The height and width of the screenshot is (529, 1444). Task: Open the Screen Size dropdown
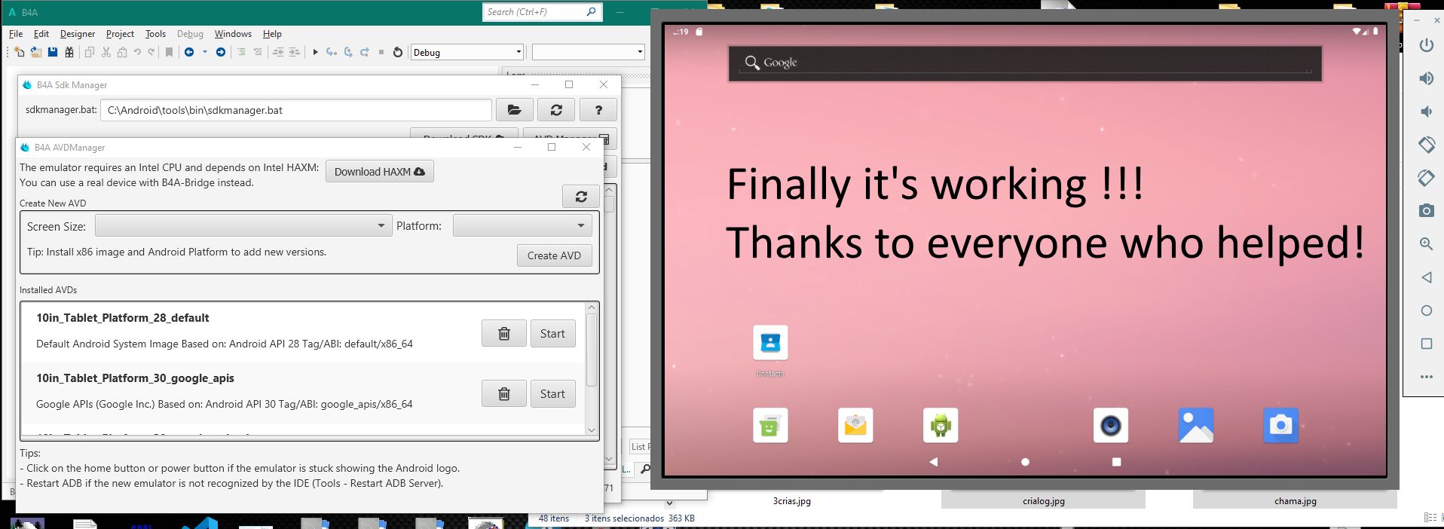click(x=243, y=225)
